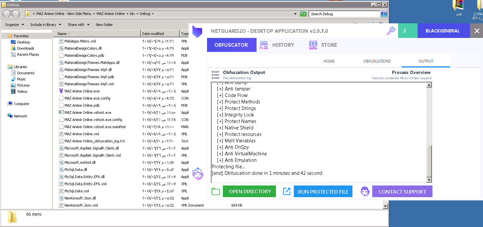Open the Share with dropdown
The height and width of the screenshot is (227, 483).
(78, 25)
